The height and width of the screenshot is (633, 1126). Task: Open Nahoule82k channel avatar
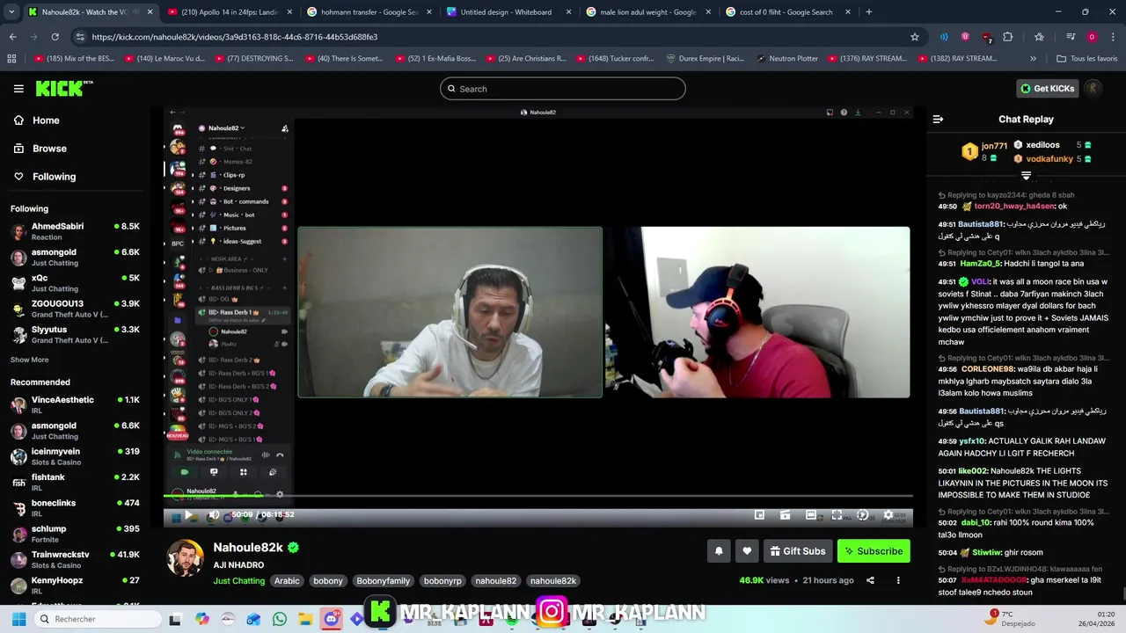(186, 559)
